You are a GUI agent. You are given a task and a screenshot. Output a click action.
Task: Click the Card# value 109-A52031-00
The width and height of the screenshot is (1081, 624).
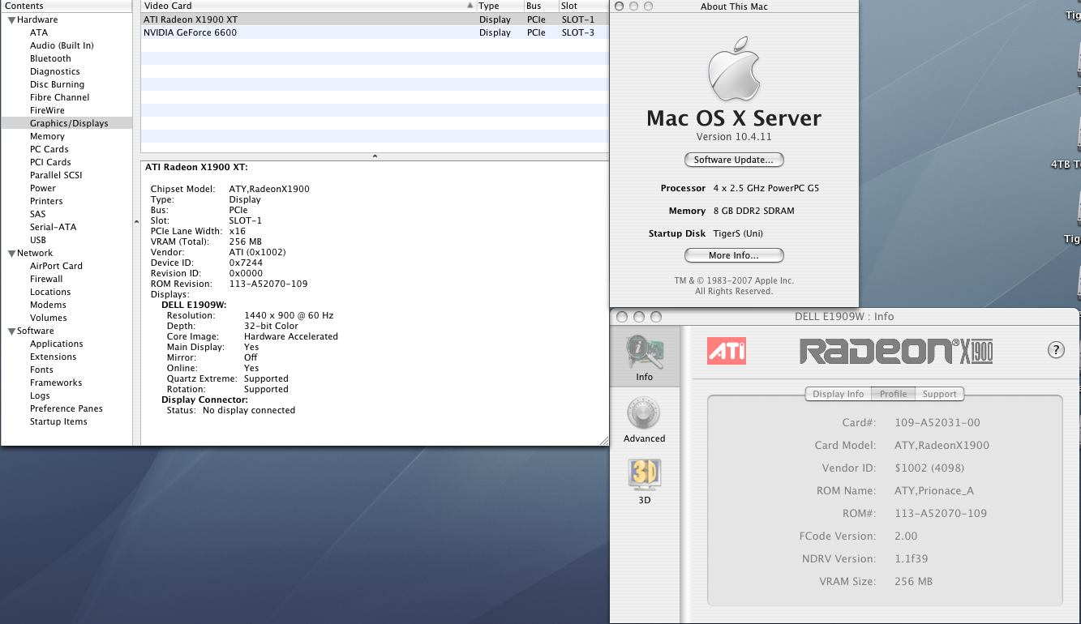(937, 422)
